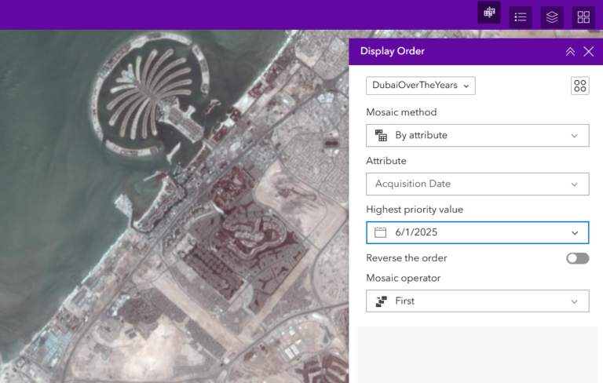This screenshot has height=383, width=603.
Task: Click the Mosaic operator label
Action: coord(404,278)
